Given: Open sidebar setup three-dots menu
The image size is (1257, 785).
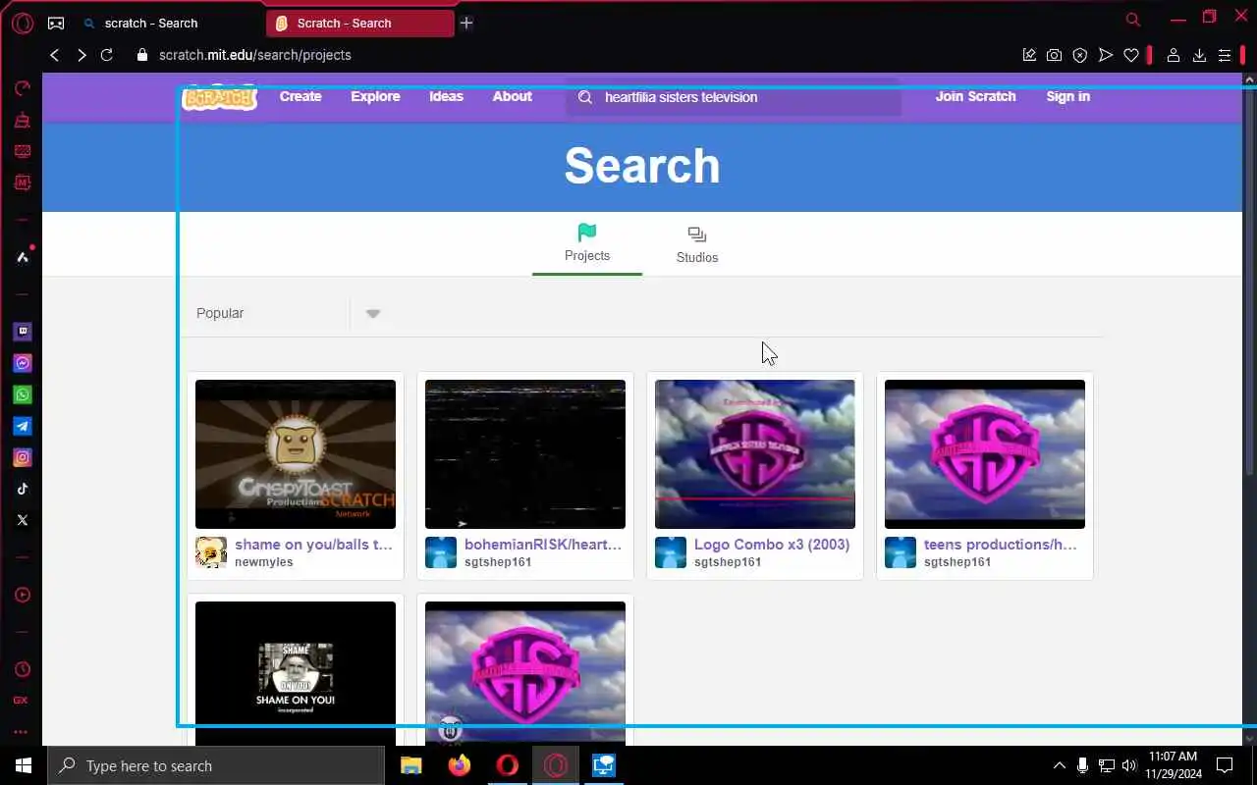Looking at the screenshot, I should tap(22, 732).
